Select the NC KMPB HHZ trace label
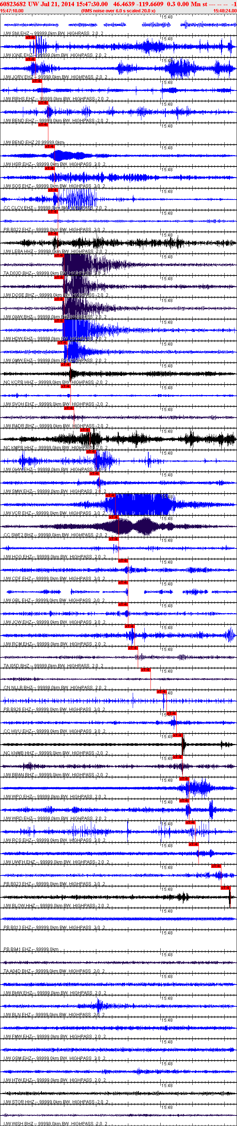Image resolution: width=237 pixels, height=1126 pixels. [56, 449]
